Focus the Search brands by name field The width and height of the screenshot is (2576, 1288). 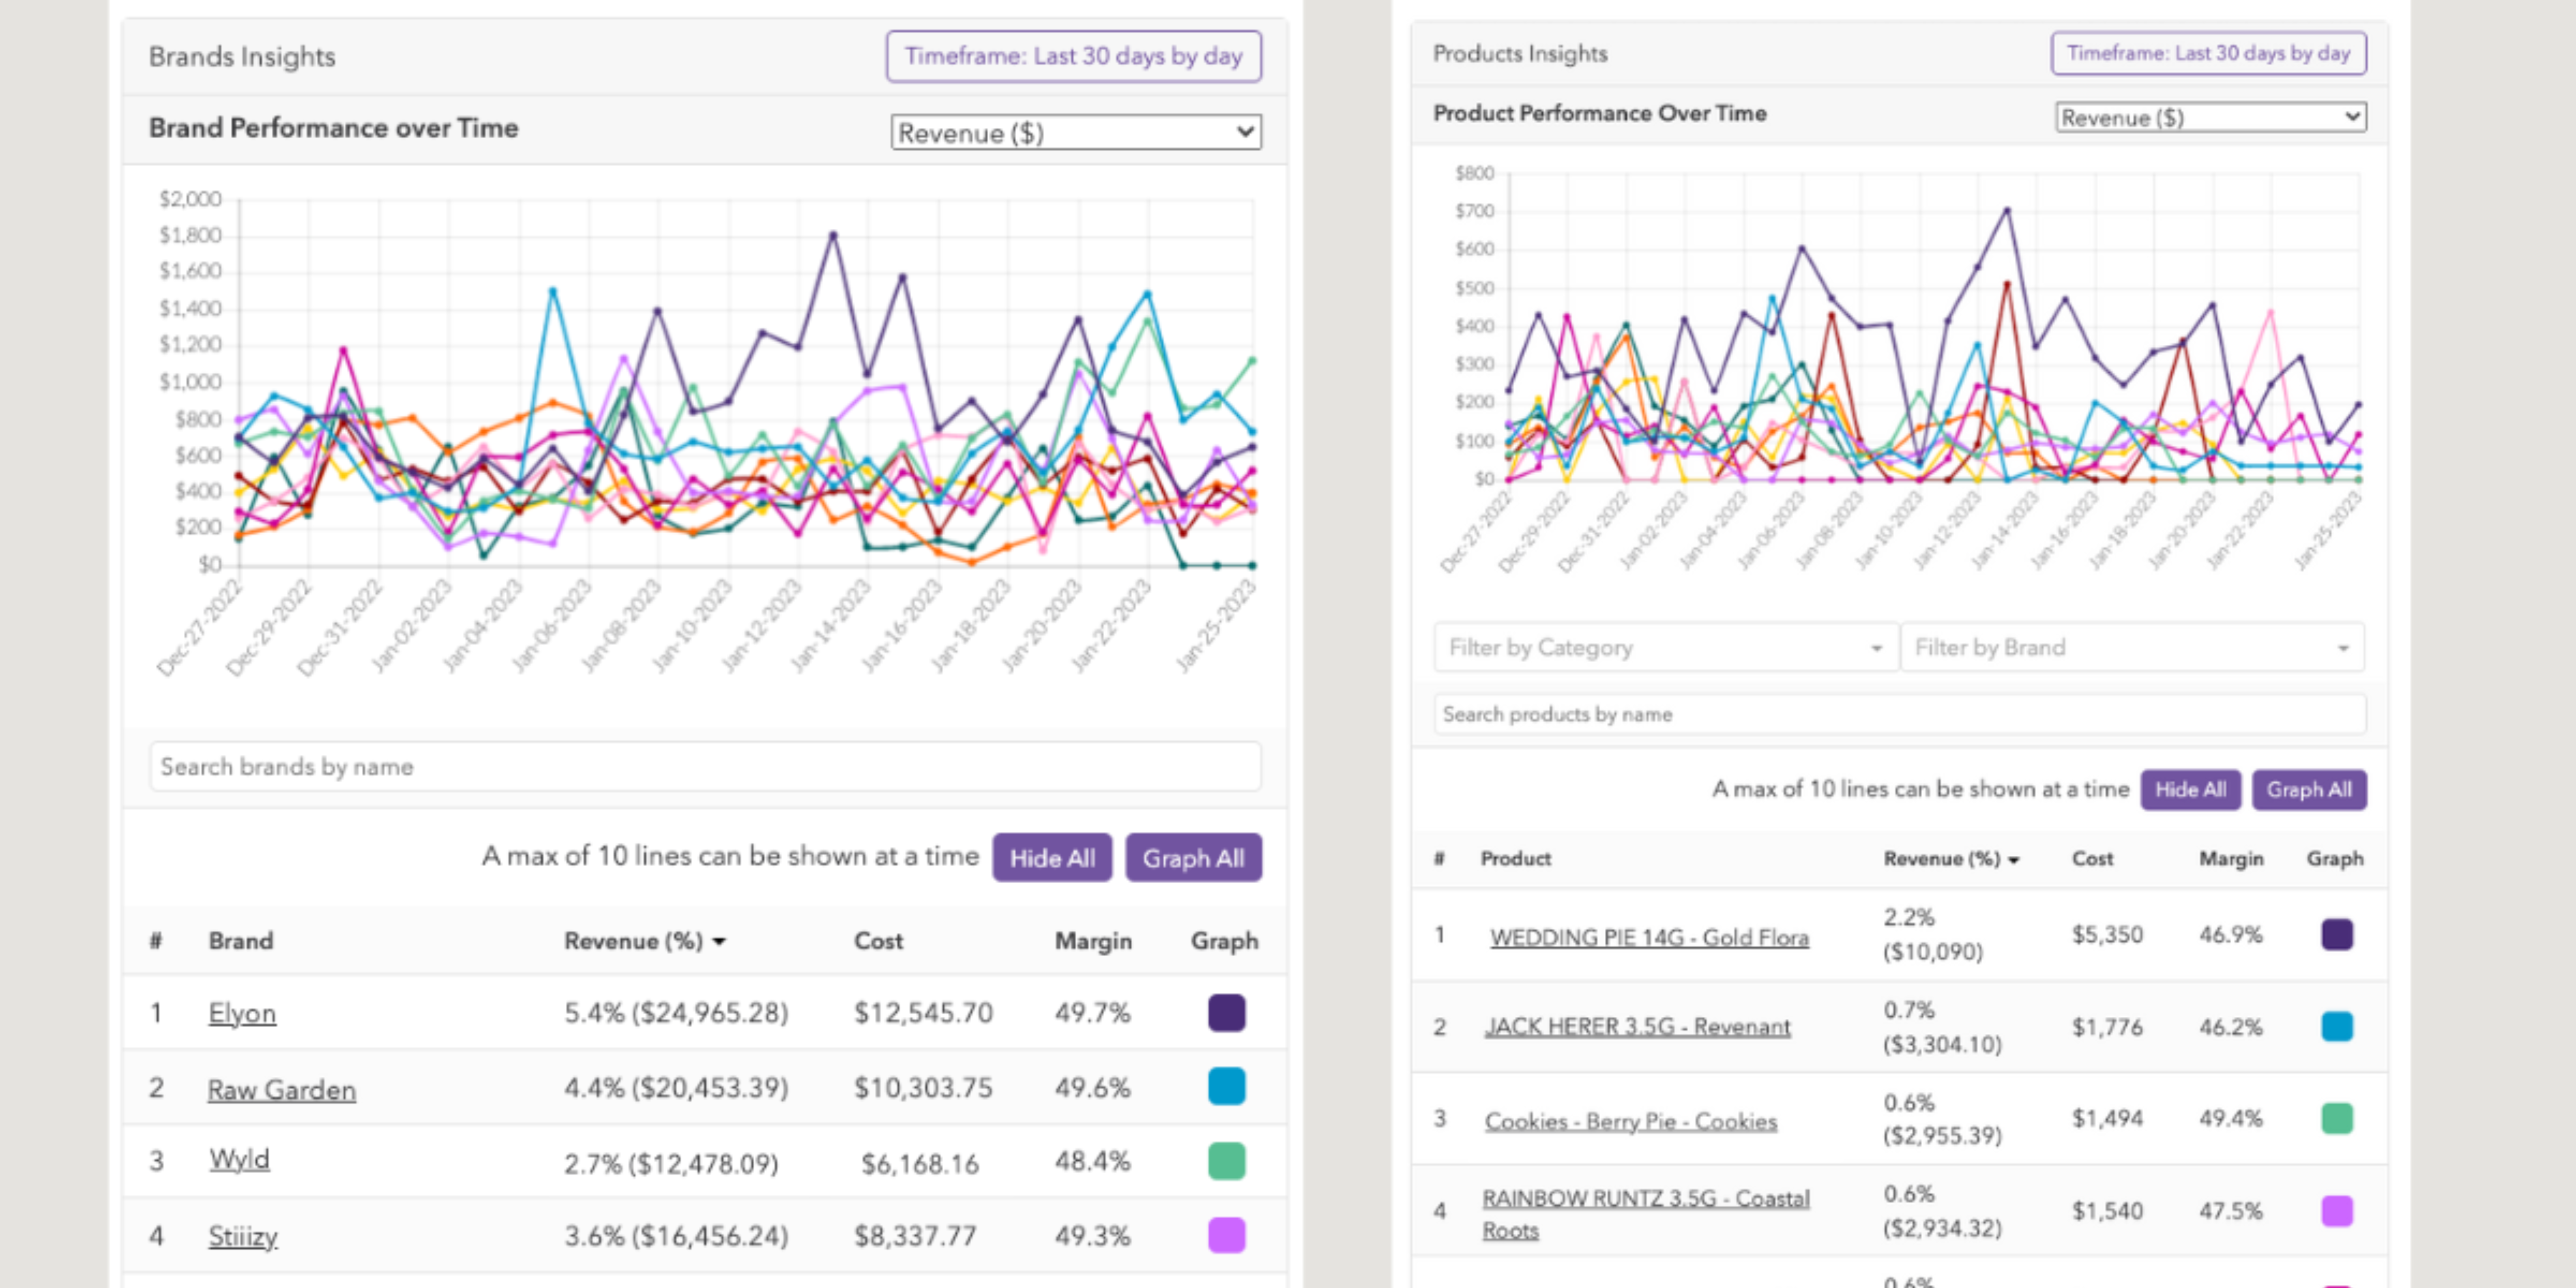click(705, 767)
